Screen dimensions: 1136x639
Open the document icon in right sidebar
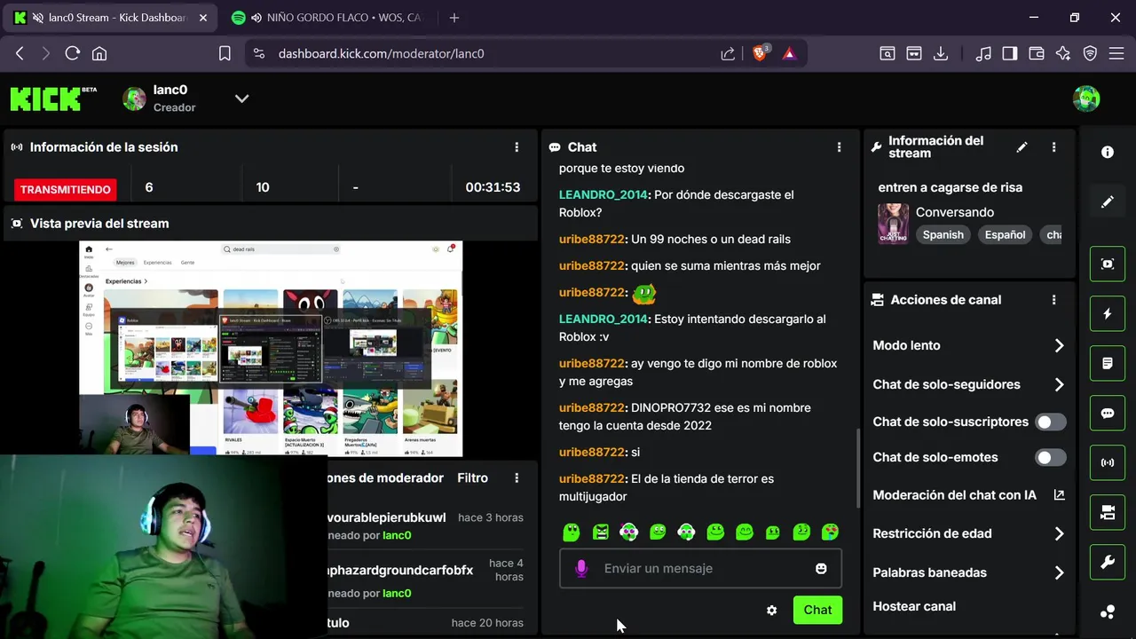point(1108,364)
